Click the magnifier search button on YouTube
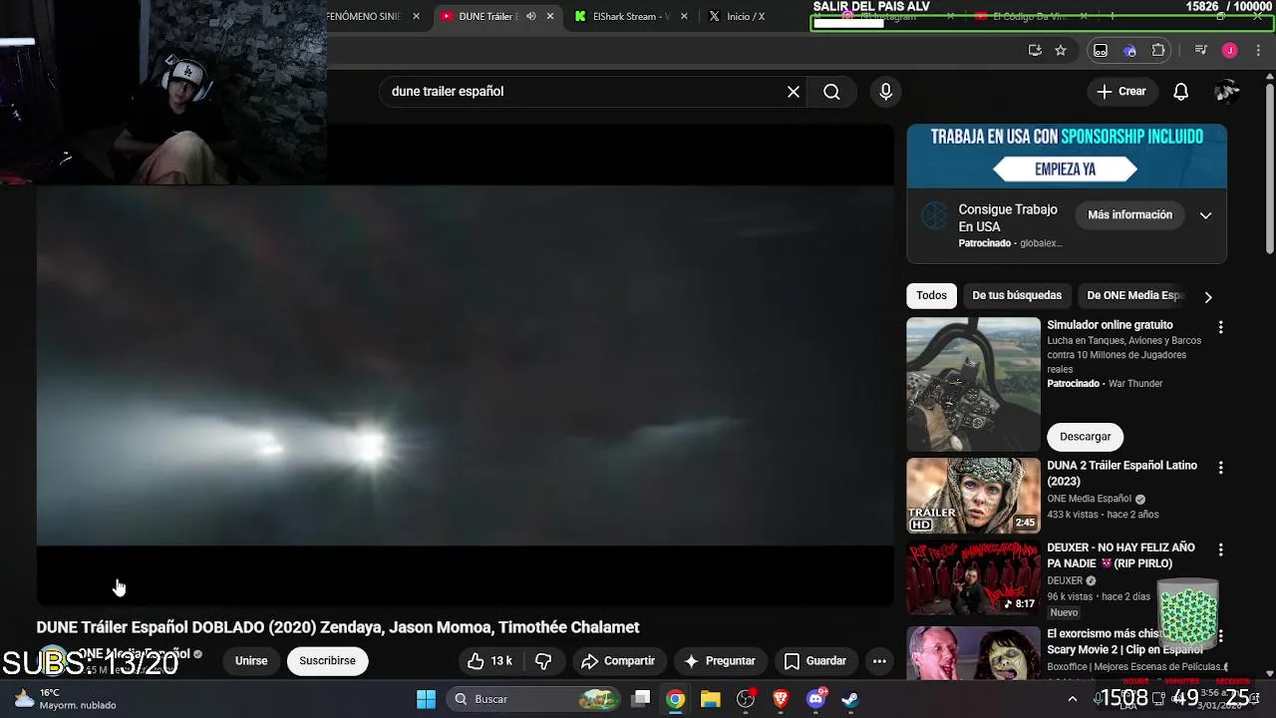The image size is (1276, 718). (831, 92)
